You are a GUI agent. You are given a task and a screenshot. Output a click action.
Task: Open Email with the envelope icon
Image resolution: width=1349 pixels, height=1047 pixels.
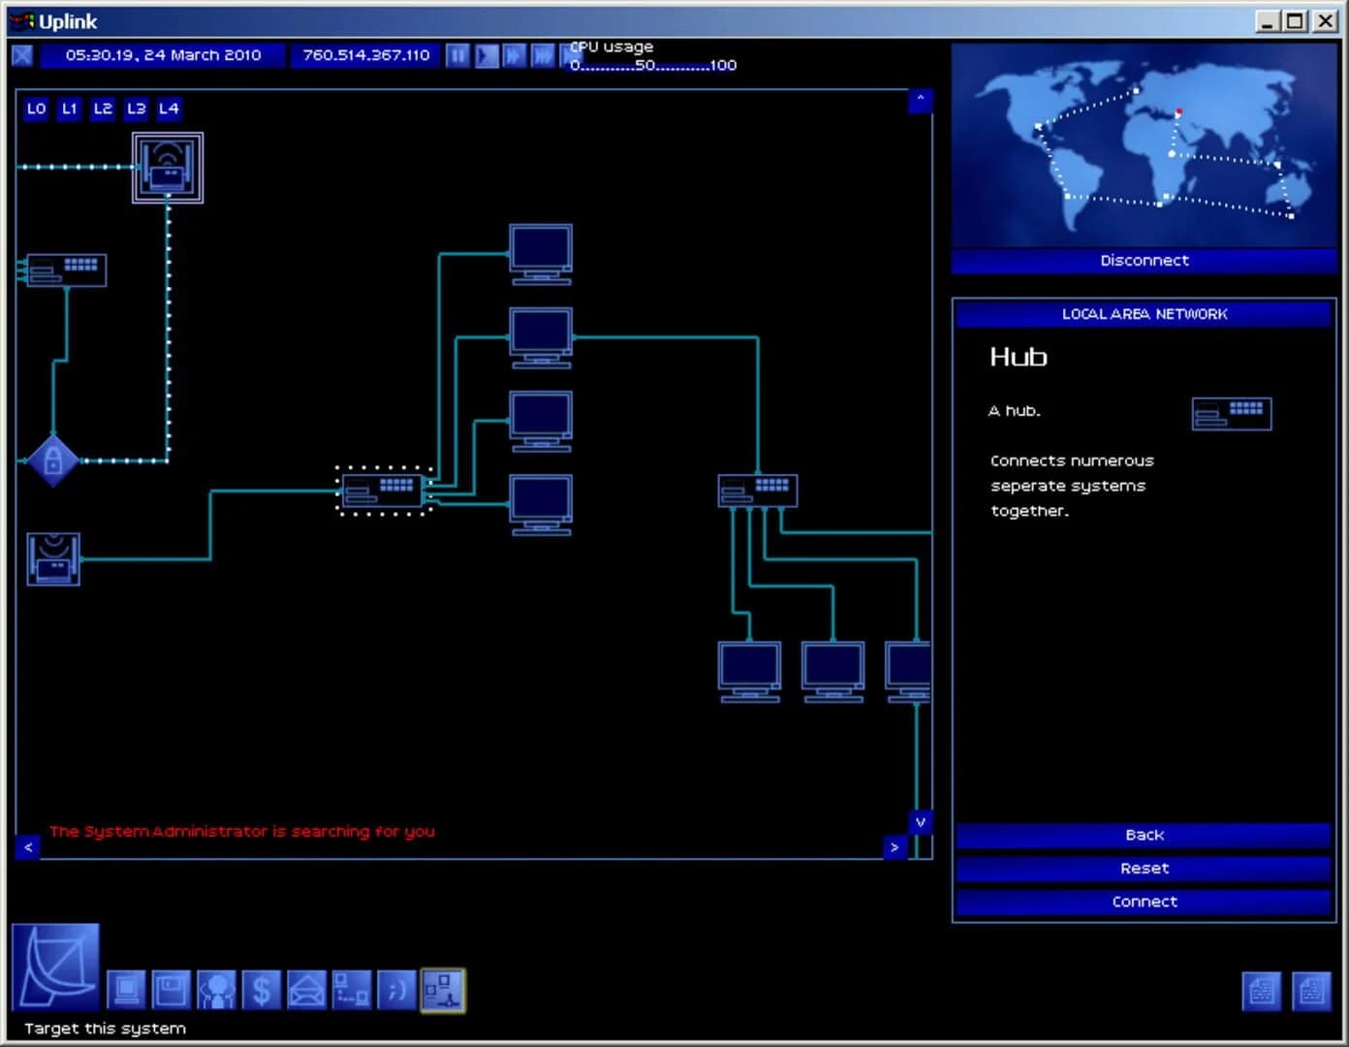click(x=306, y=989)
